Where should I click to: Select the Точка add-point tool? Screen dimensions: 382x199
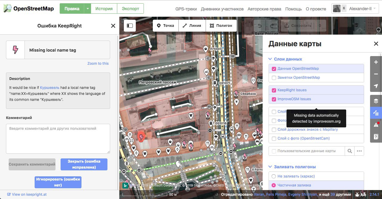click(x=166, y=26)
